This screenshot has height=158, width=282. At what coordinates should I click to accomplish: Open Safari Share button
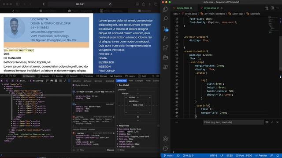[x=143, y=4]
